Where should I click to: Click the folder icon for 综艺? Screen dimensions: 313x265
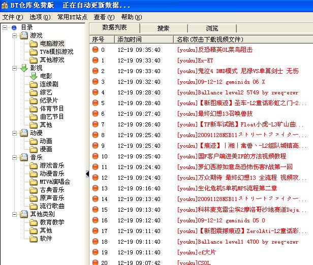tap(34, 92)
